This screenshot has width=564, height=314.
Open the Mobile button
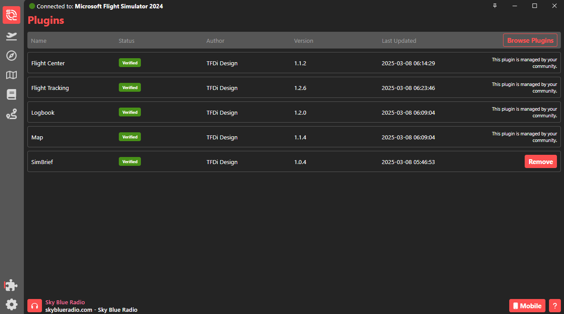point(527,306)
